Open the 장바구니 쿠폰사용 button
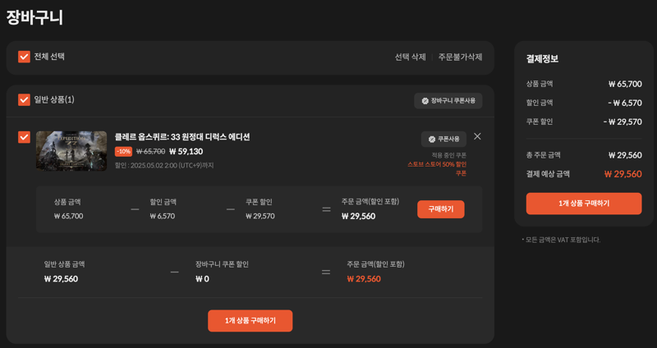This screenshot has width=657, height=348. 448,101
